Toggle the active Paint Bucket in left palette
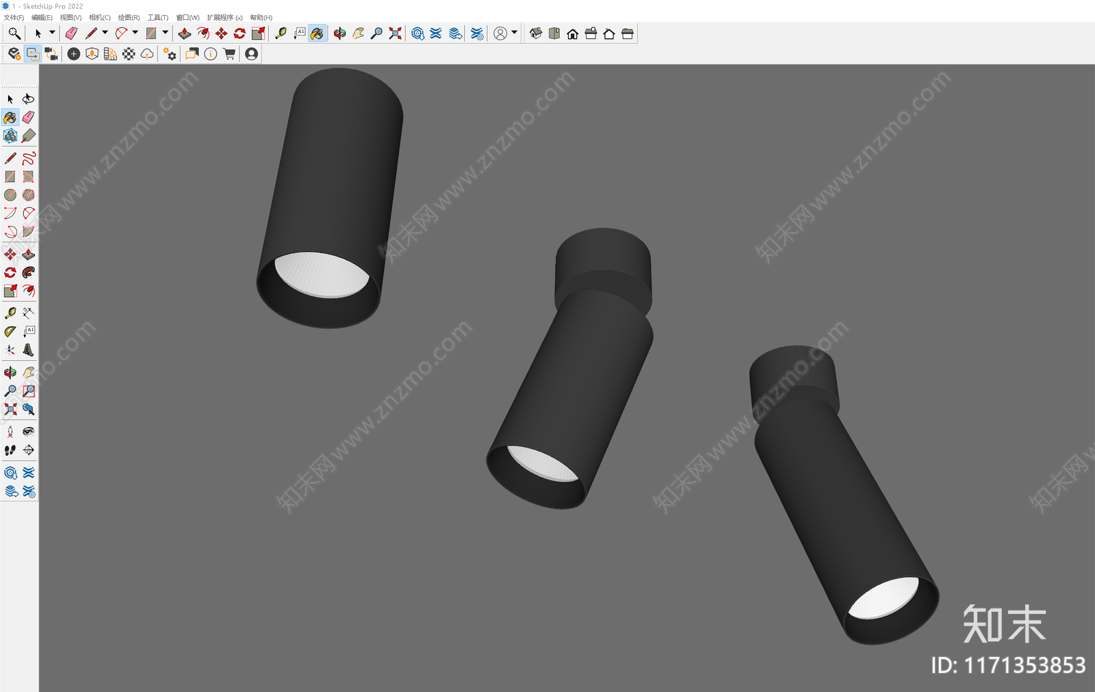This screenshot has height=692, width=1095. point(10,118)
